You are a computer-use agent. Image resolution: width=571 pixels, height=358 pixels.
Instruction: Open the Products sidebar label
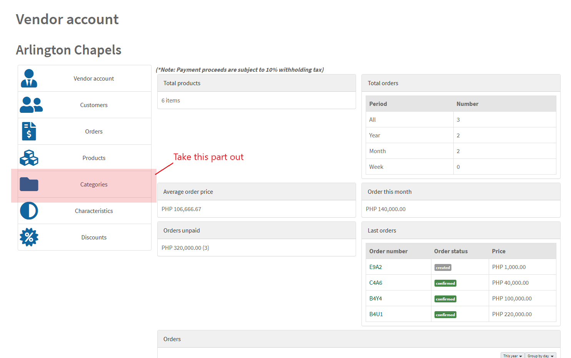(x=94, y=158)
